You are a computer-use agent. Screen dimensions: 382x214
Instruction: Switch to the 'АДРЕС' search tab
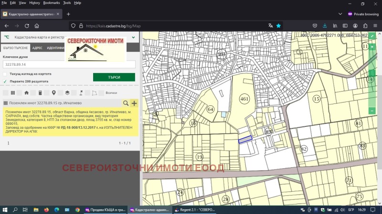point(37,48)
